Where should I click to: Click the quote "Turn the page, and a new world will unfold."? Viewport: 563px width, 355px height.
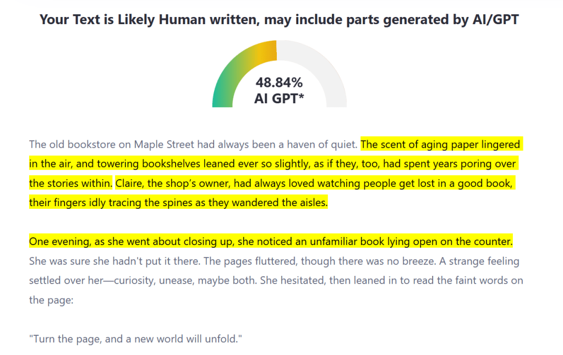tap(135, 339)
